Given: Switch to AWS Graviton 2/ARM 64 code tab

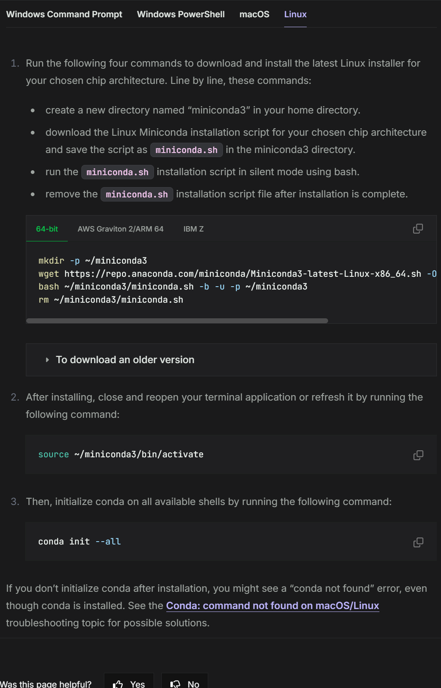Looking at the screenshot, I should (120, 229).
